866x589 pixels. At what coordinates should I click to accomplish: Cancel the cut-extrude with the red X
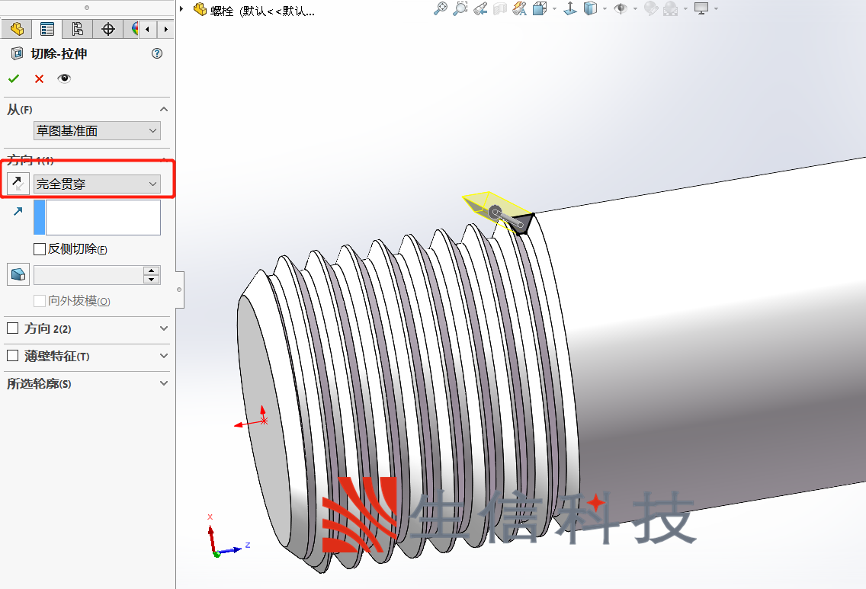click(39, 78)
